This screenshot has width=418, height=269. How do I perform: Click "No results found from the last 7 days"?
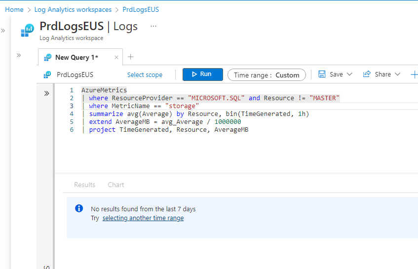point(143,209)
